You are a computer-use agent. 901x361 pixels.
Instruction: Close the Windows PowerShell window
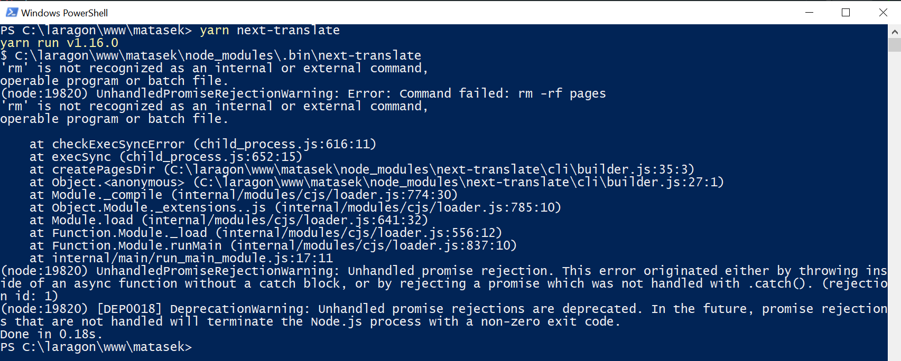click(883, 12)
